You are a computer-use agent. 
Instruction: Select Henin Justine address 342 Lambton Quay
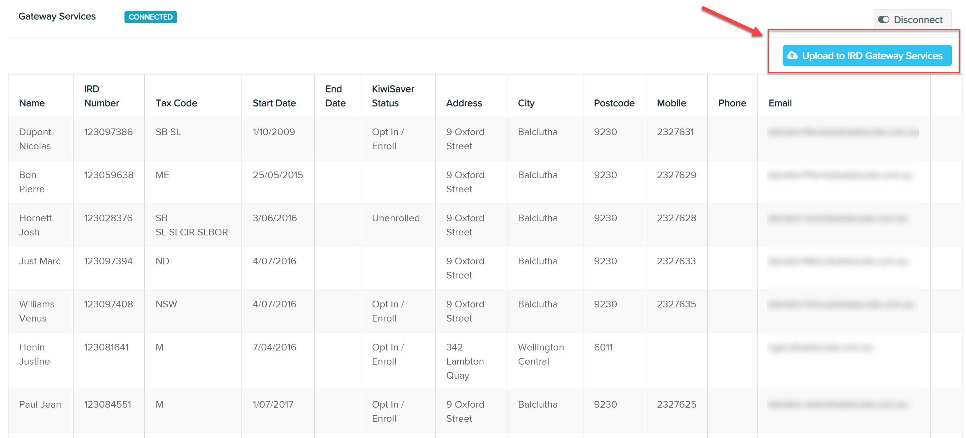pos(465,361)
